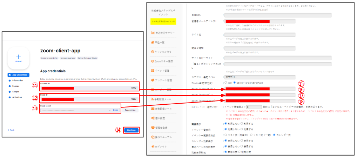Click the App Credentials checkmark icon
Image resolution: width=357 pixels, height=157 pixels.
click(x=9, y=75)
